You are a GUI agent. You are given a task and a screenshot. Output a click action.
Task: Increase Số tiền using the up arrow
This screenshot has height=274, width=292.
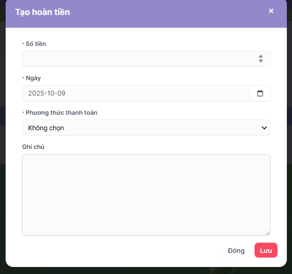point(261,56)
